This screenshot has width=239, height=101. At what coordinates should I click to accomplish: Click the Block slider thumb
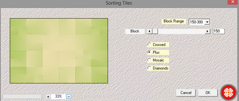click(x=155, y=31)
